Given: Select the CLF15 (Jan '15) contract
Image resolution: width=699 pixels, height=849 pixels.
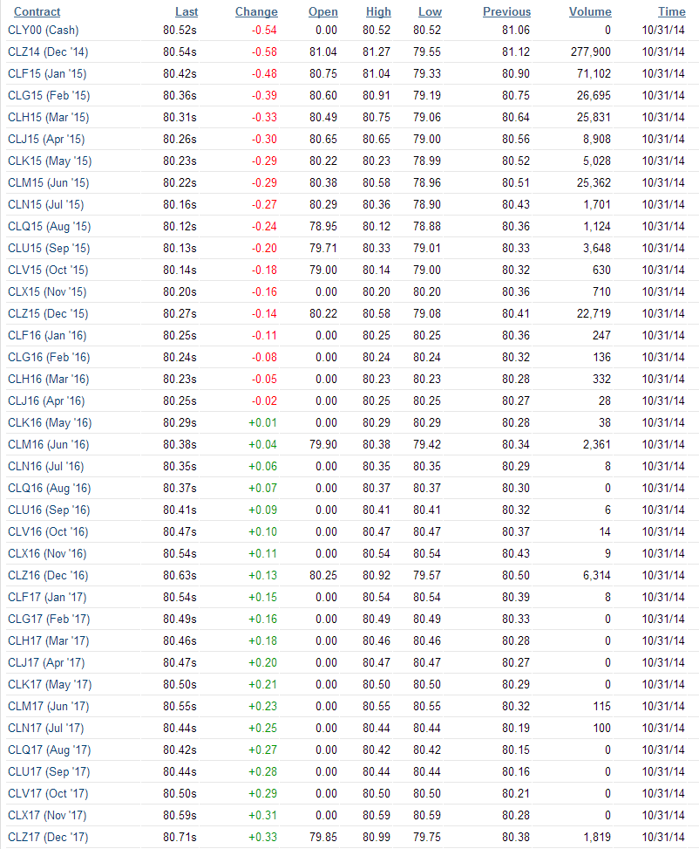Looking at the screenshot, I should click(x=47, y=73).
